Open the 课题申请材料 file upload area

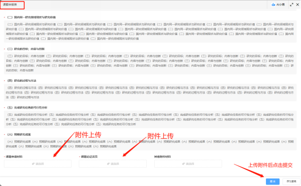[x=37, y=164]
